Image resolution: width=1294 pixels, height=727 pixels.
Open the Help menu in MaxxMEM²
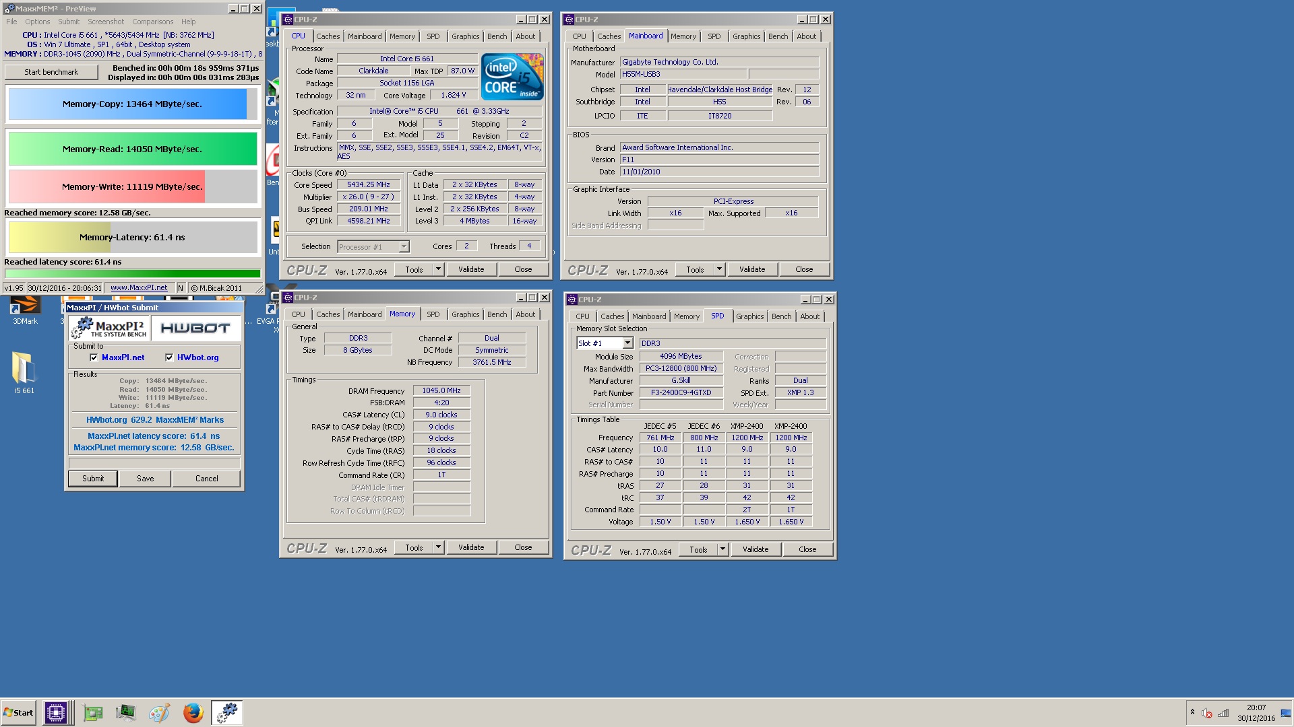[x=189, y=22]
